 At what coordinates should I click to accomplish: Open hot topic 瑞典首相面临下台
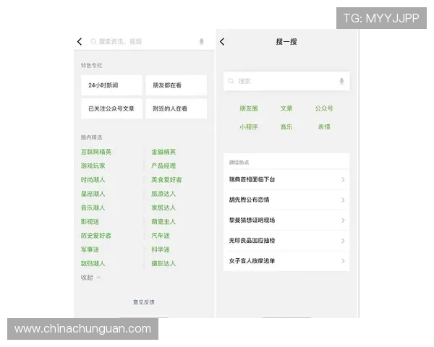[x=286, y=179]
